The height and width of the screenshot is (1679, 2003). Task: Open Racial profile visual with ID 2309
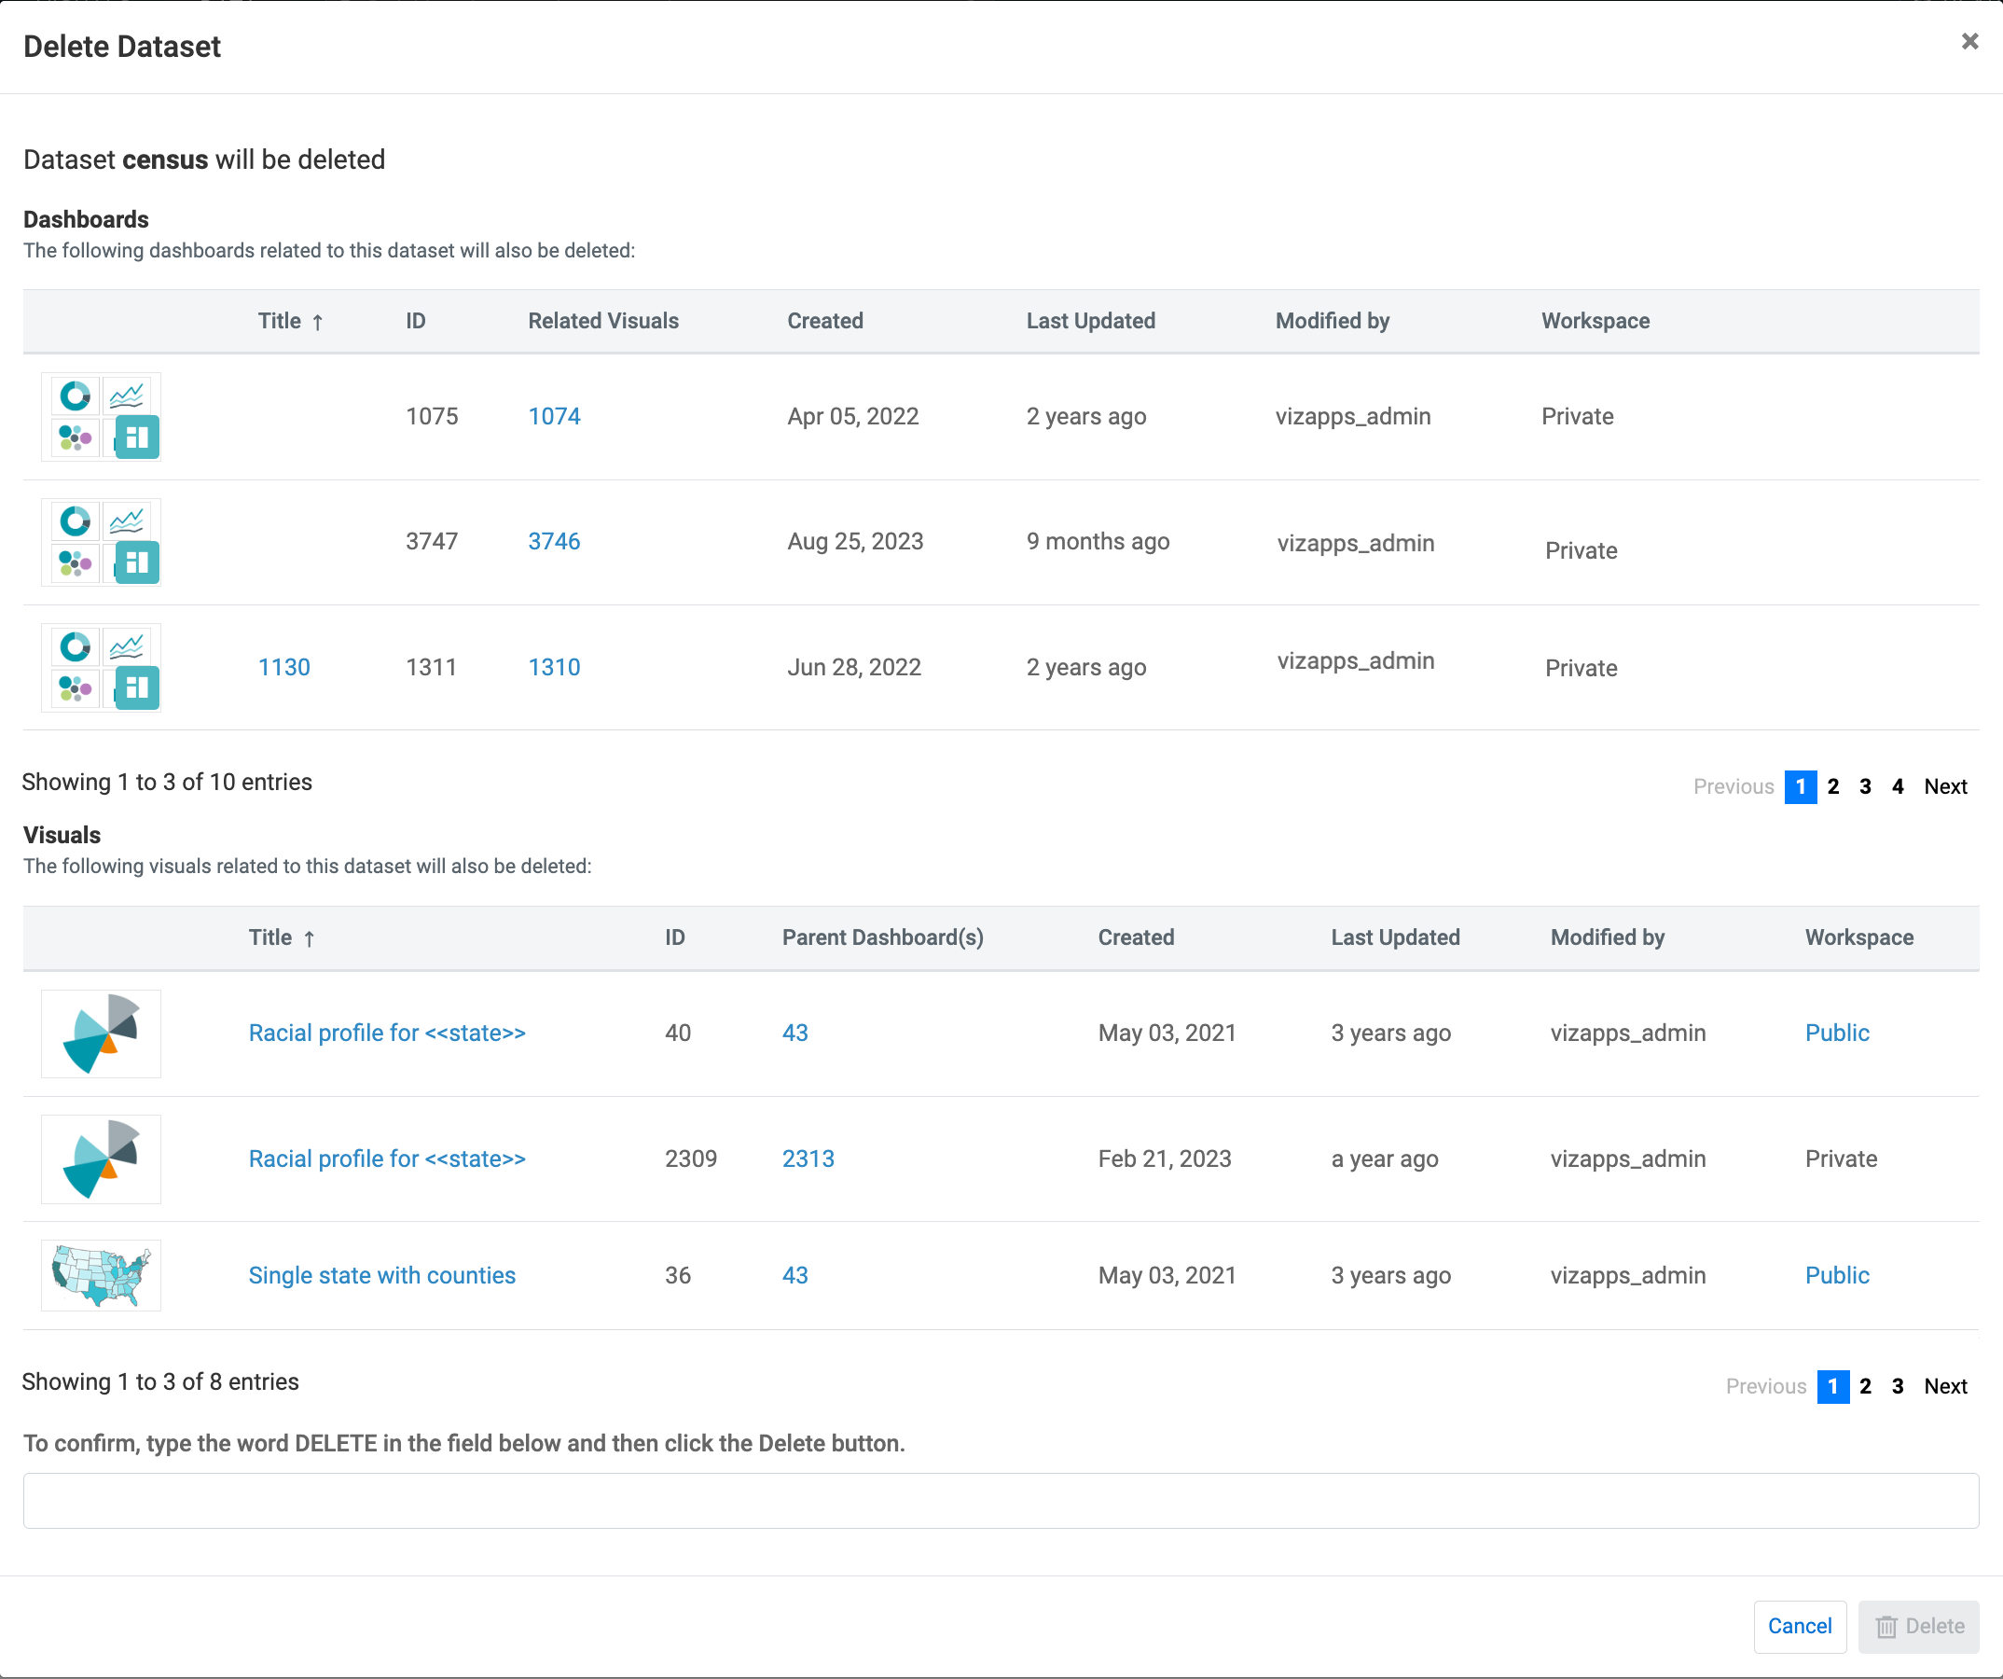(387, 1159)
